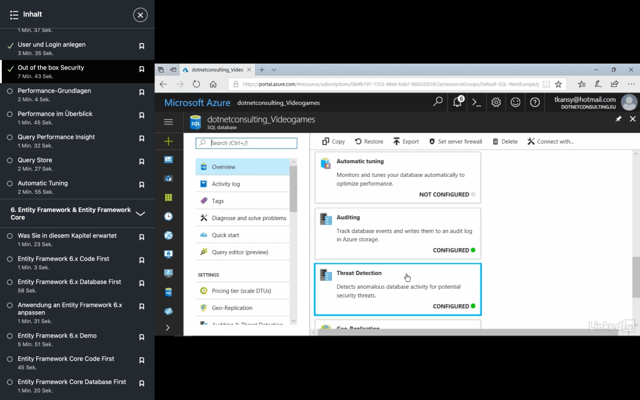Open the browser tab list dropdown
The image size is (640, 400).
(x=274, y=70)
